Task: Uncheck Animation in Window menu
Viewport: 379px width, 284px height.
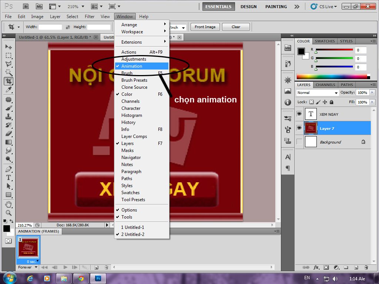Action: [x=142, y=66]
